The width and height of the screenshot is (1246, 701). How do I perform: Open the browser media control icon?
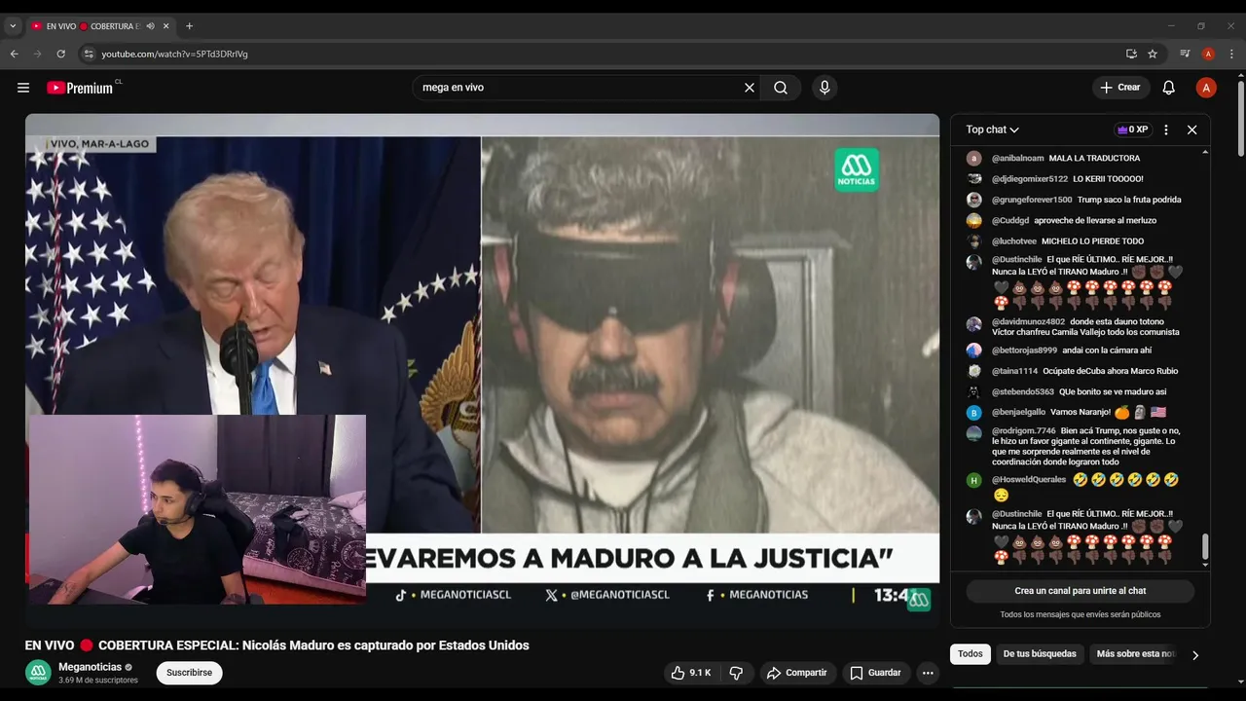pyautogui.click(x=1185, y=54)
